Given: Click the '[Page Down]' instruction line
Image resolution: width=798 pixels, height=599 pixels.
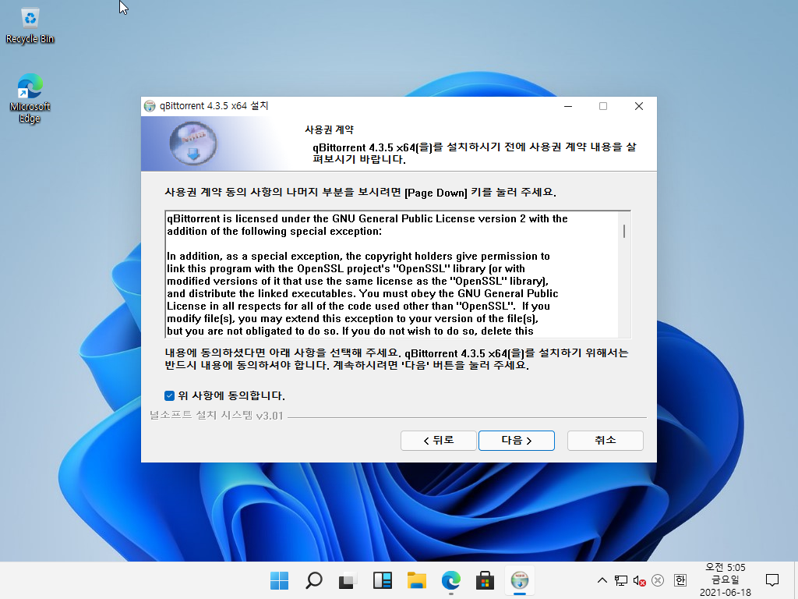Looking at the screenshot, I should pyautogui.click(x=360, y=193).
